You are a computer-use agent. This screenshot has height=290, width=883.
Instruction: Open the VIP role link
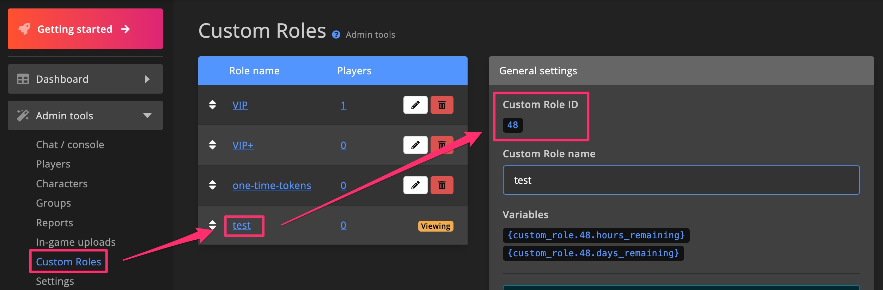tap(240, 105)
